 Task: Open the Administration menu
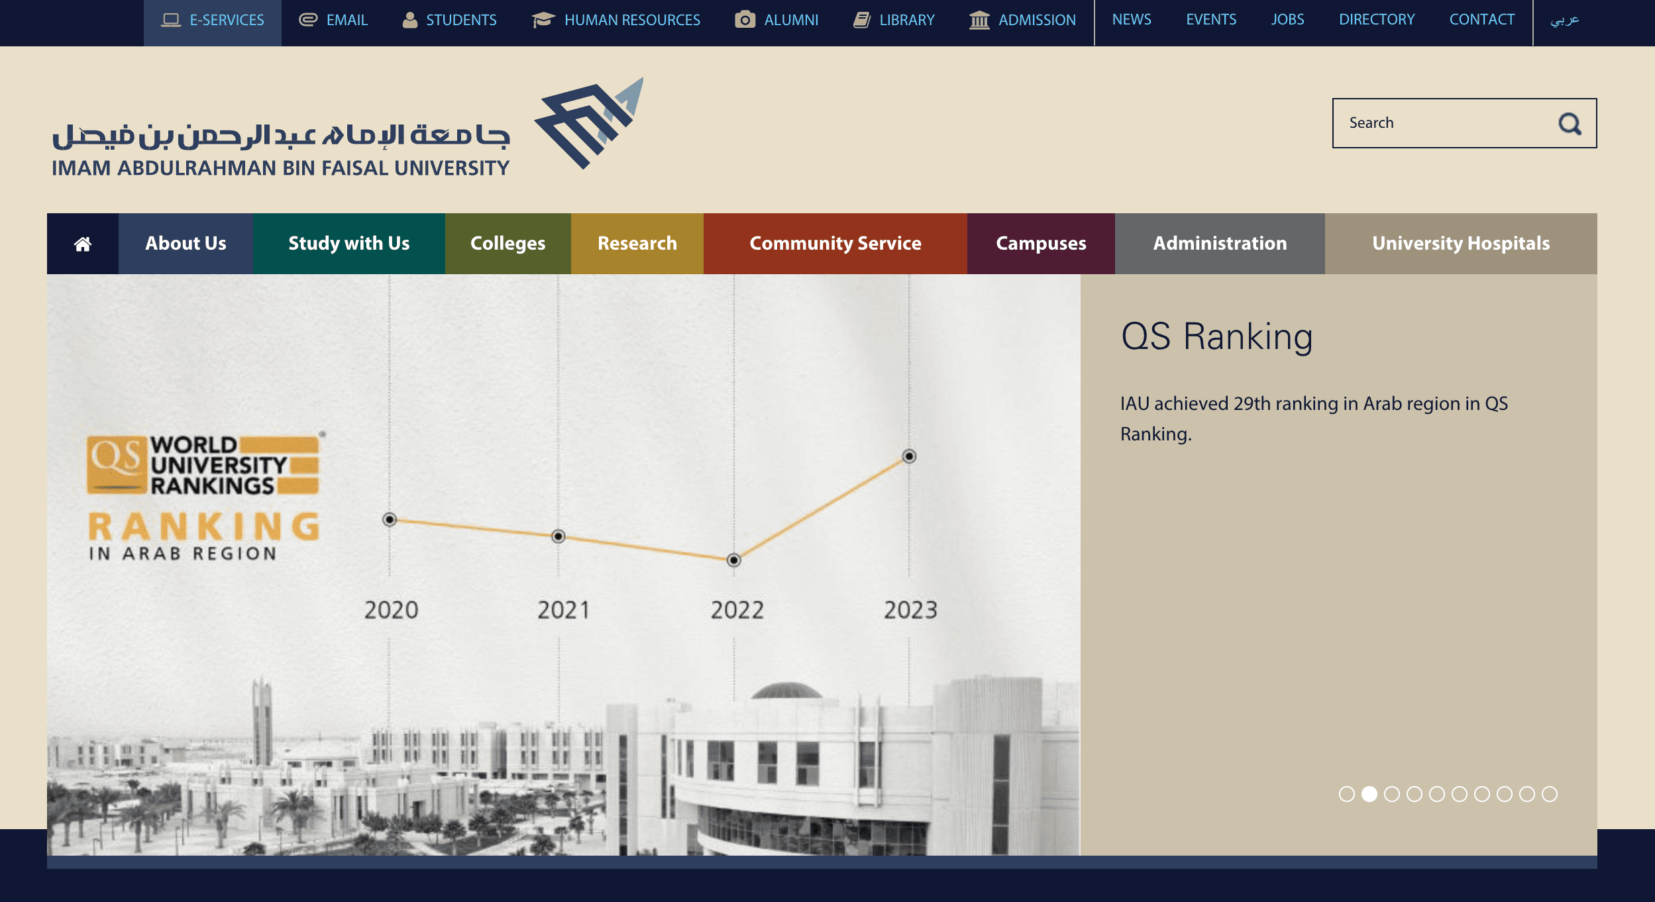(1220, 244)
